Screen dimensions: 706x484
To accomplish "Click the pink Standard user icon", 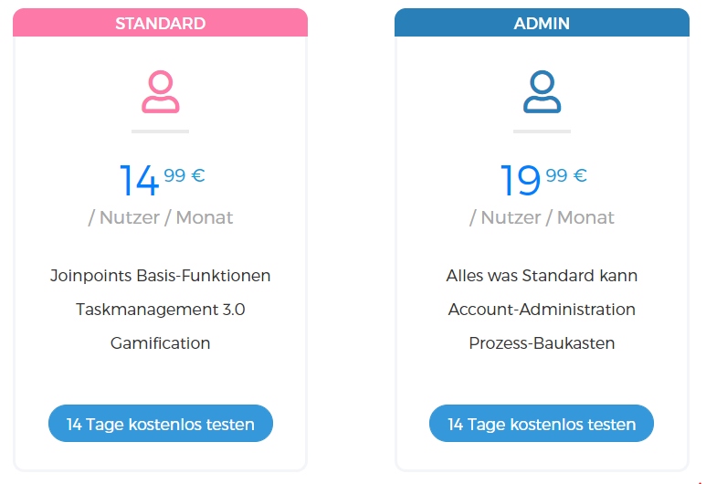I will tap(161, 91).
